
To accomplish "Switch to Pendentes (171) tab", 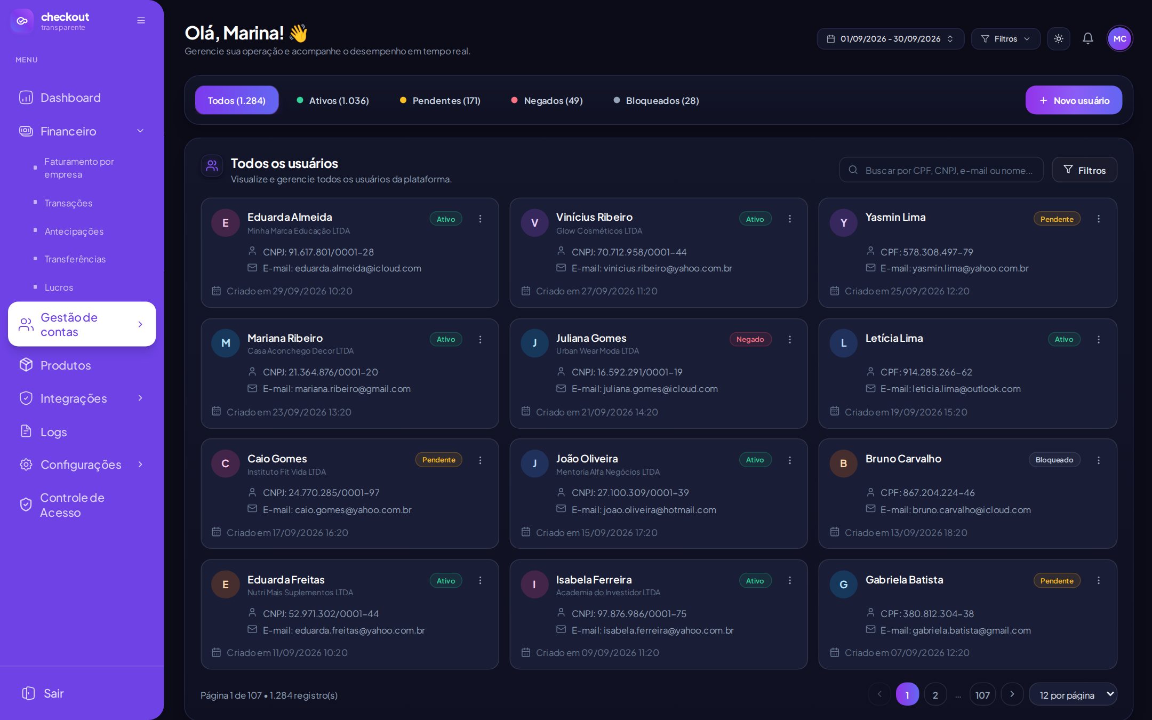I will click(440, 100).
